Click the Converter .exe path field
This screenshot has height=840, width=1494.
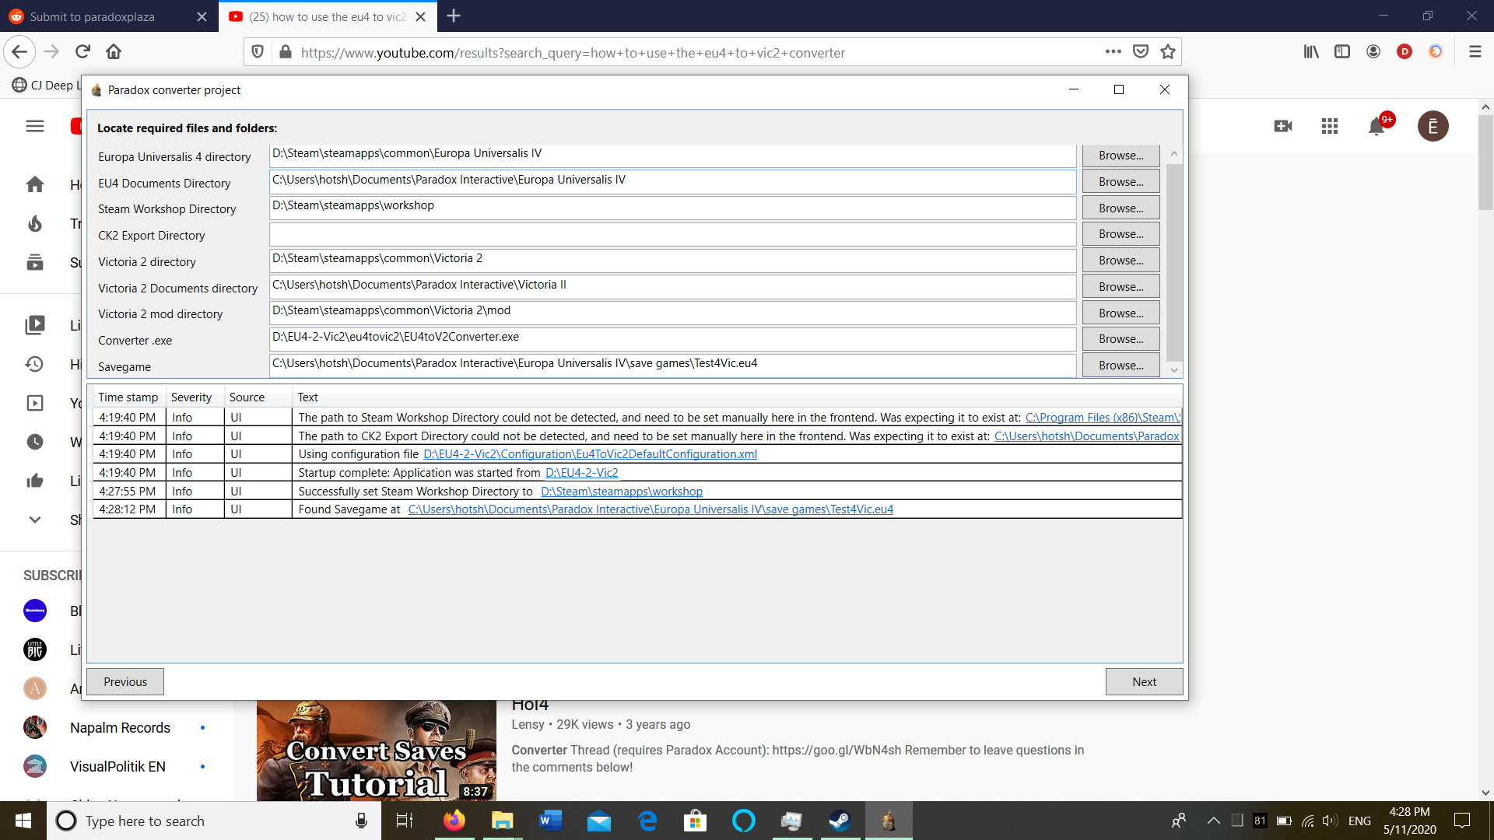(673, 338)
